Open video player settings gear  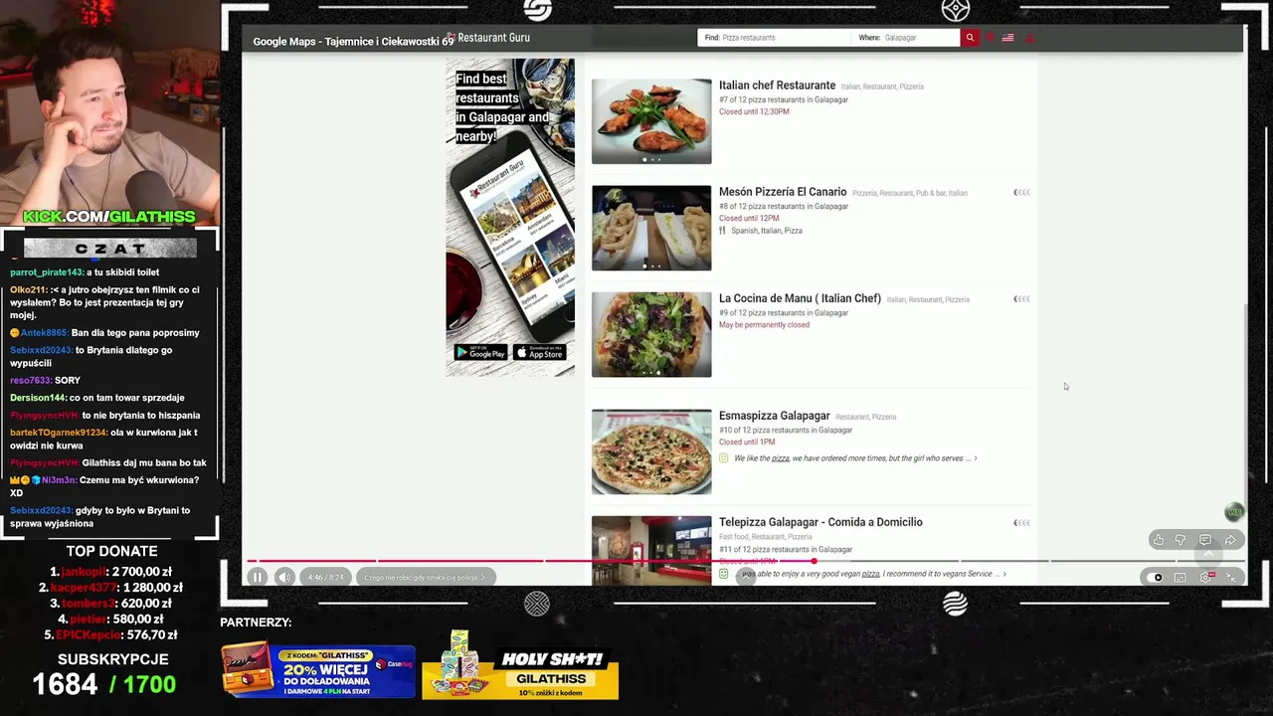(x=1206, y=577)
